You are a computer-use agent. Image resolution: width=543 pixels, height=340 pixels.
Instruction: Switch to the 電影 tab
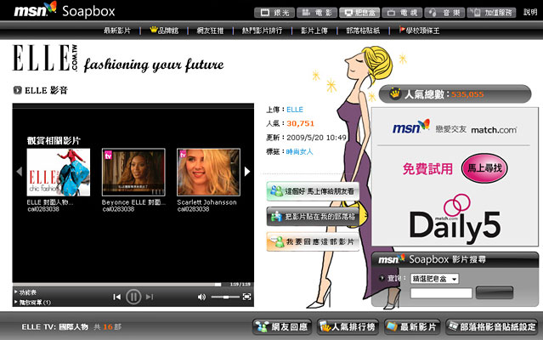[x=317, y=13]
